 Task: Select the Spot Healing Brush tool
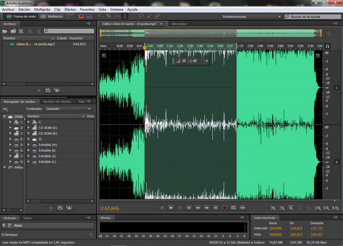tap(157, 16)
